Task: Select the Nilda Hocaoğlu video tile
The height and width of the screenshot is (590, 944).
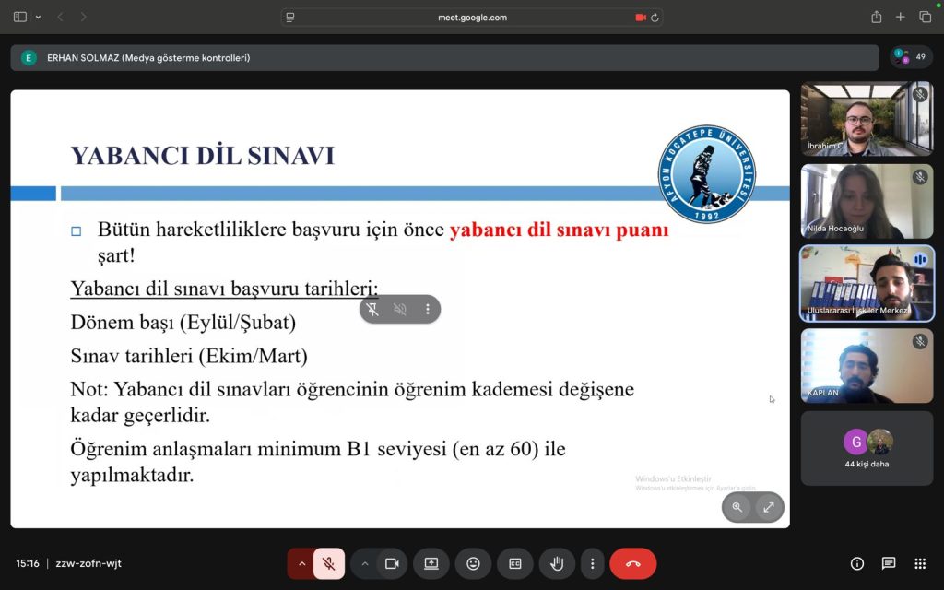Action: [x=867, y=202]
